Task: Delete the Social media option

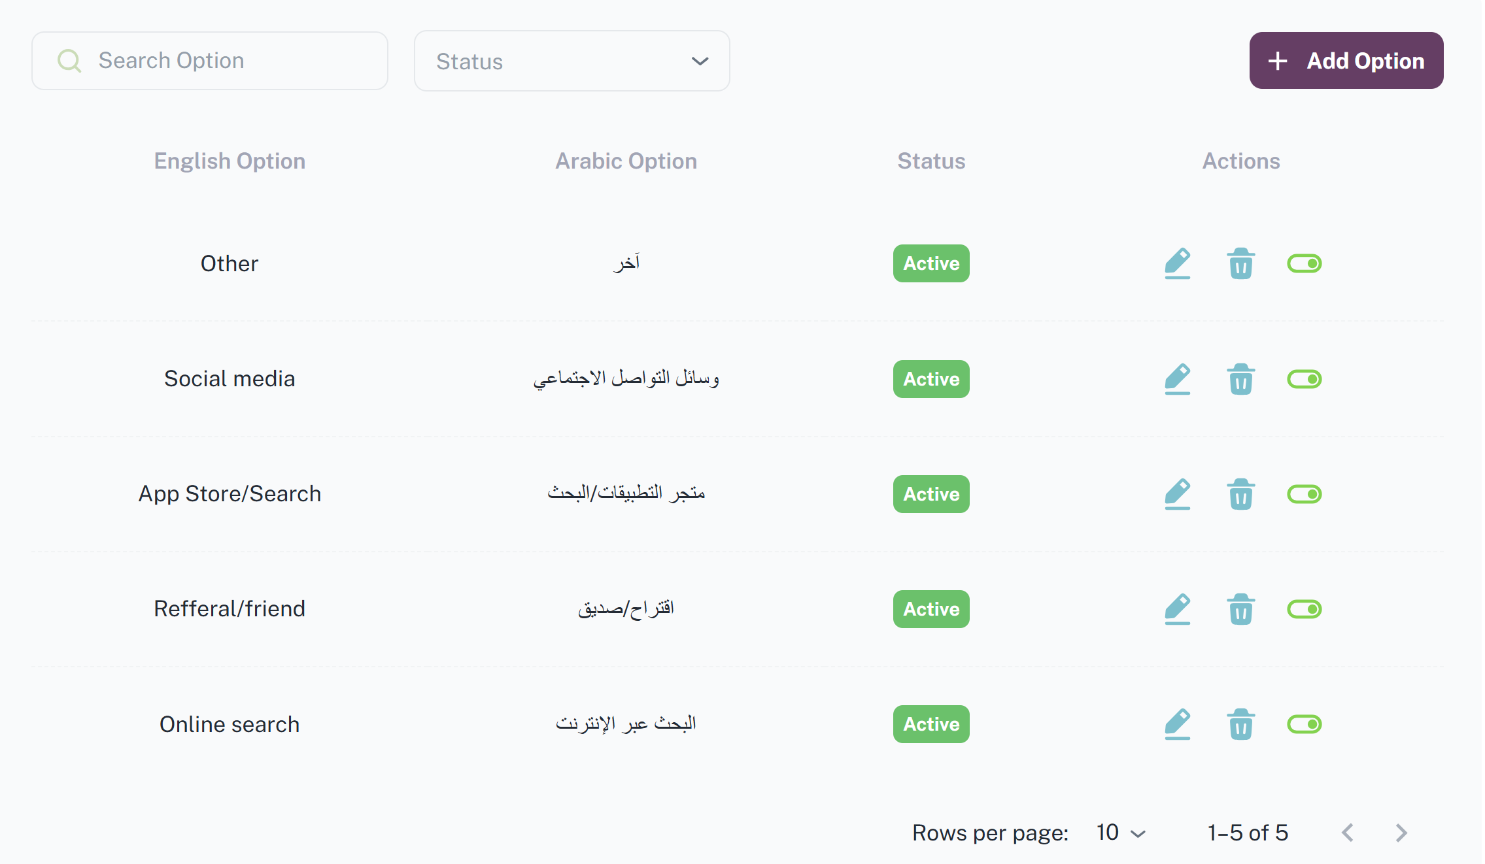Action: click(x=1240, y=379)
